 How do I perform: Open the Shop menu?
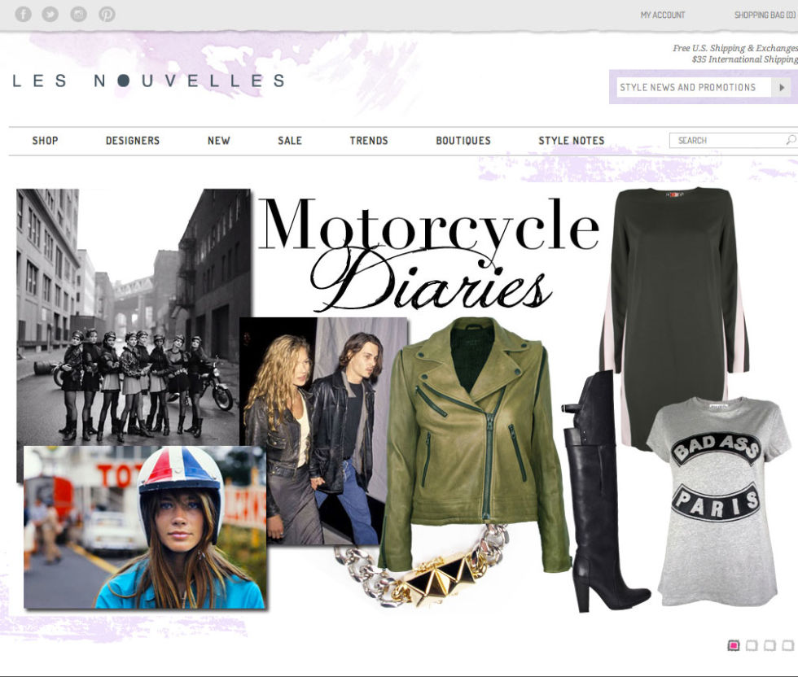click(x=46, y=141)
